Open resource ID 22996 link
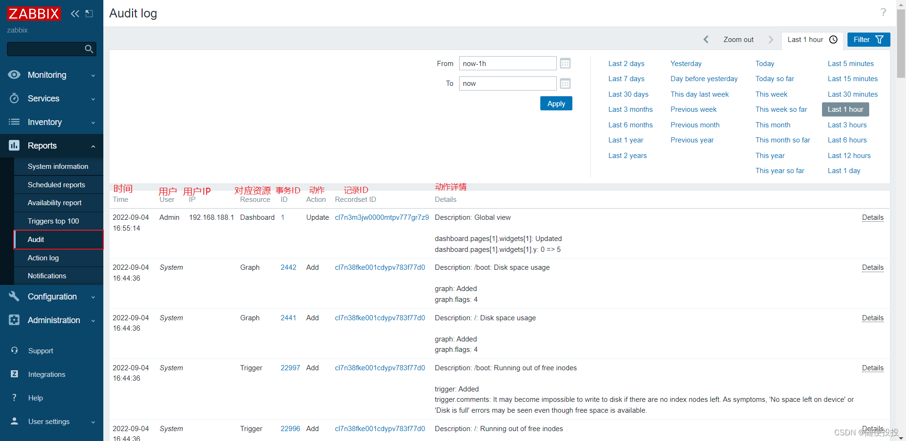The height and width of the screenshot is (441, 906). pos(290,429)
